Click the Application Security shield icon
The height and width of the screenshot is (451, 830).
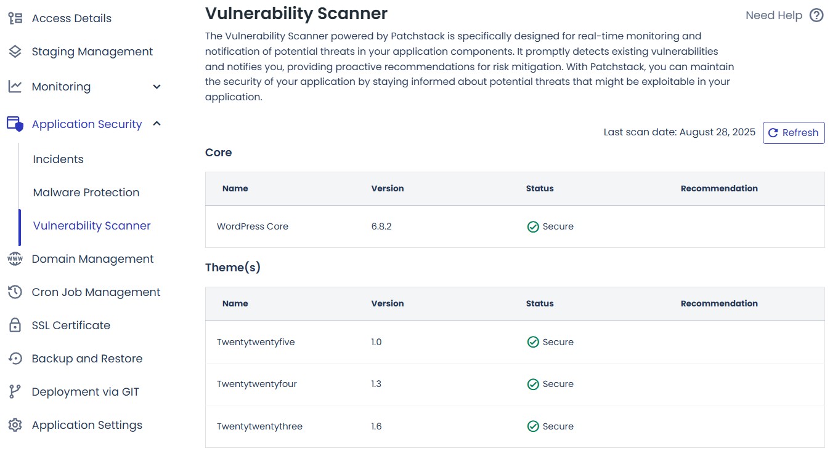click(x=14, y=124)
